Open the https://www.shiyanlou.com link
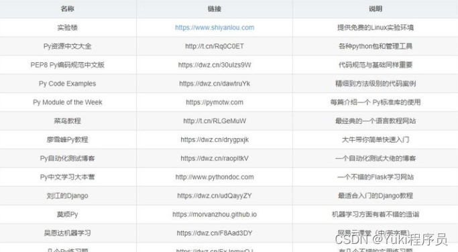The width and height of the screenshot is (458, 252). [215, 27]
